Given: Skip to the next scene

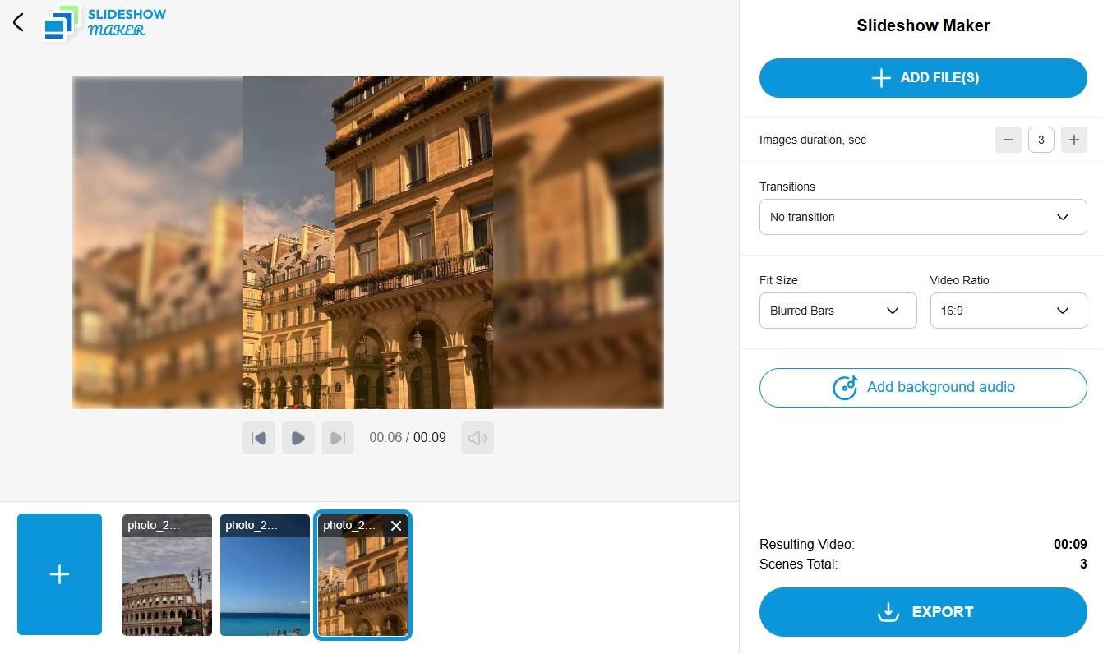Looking at the screenshot, I should coord(338,438).
